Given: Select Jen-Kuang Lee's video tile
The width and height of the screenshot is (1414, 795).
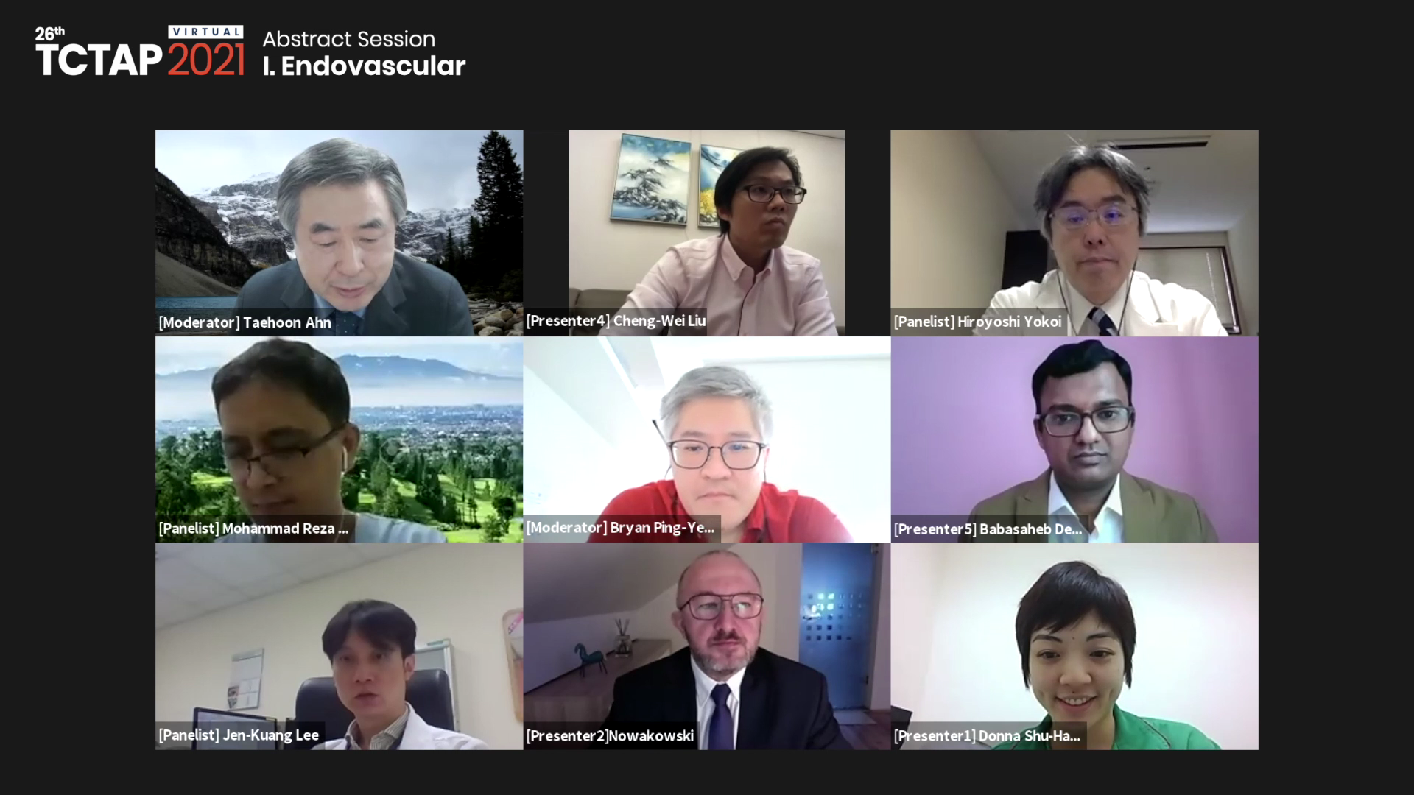Looking at the screenshot, I should 339,646.
